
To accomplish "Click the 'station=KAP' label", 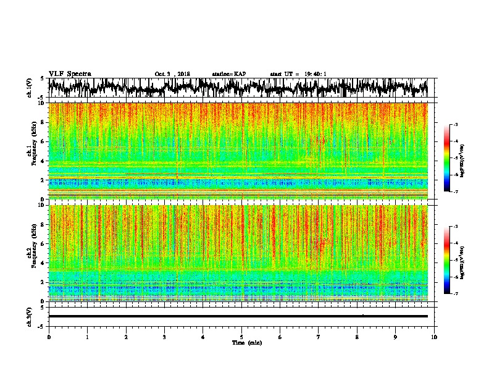I will point(229,74).
